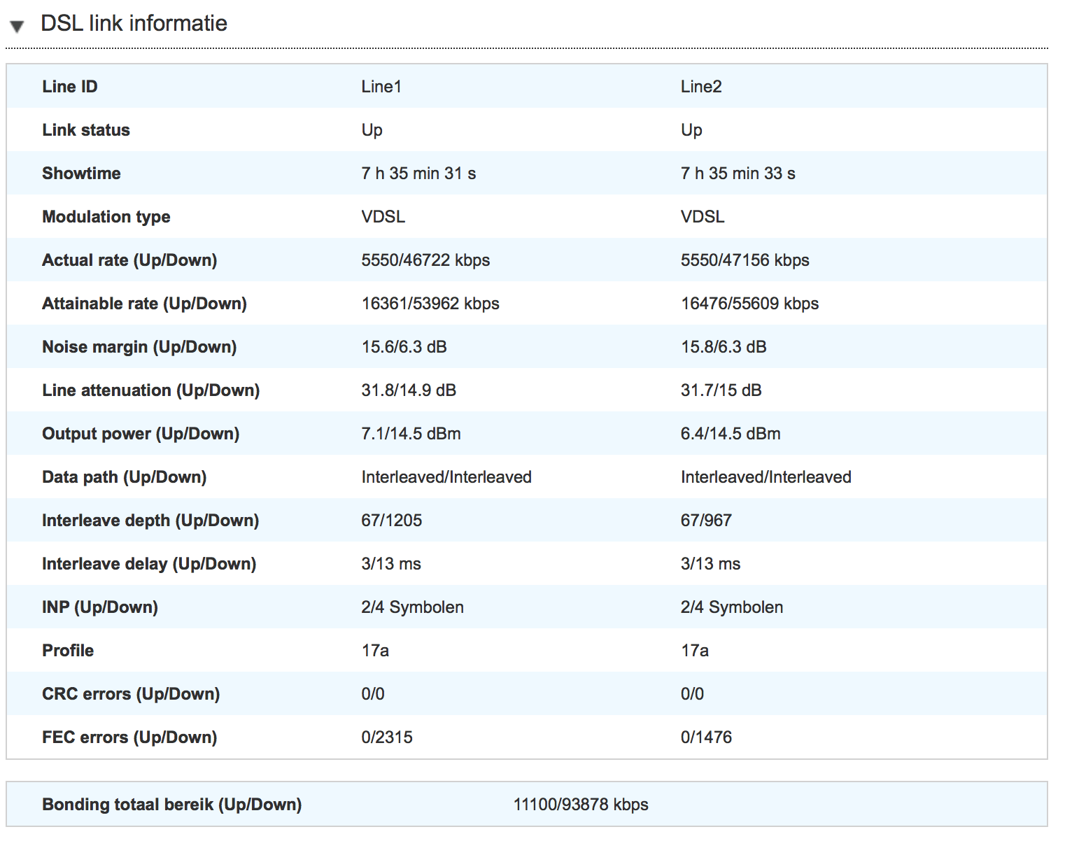This screenshot has height=848, width=1072.
Task: Click attenuation value 31.8/14.9 dB
Action: pyautogui.click(x=409, y=390)
